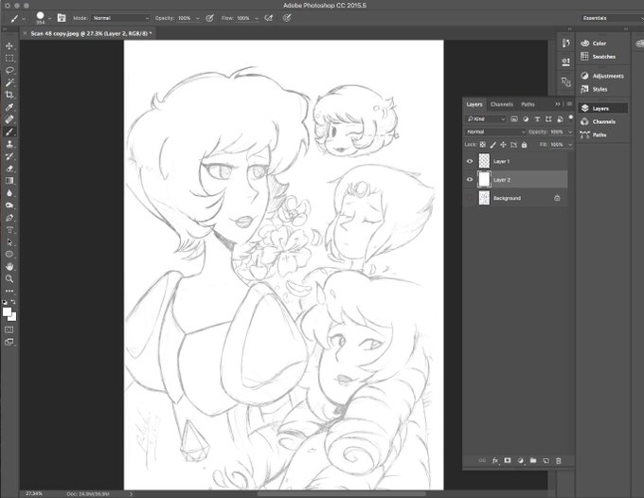Select the Crop tool

(x=9, y=95)
